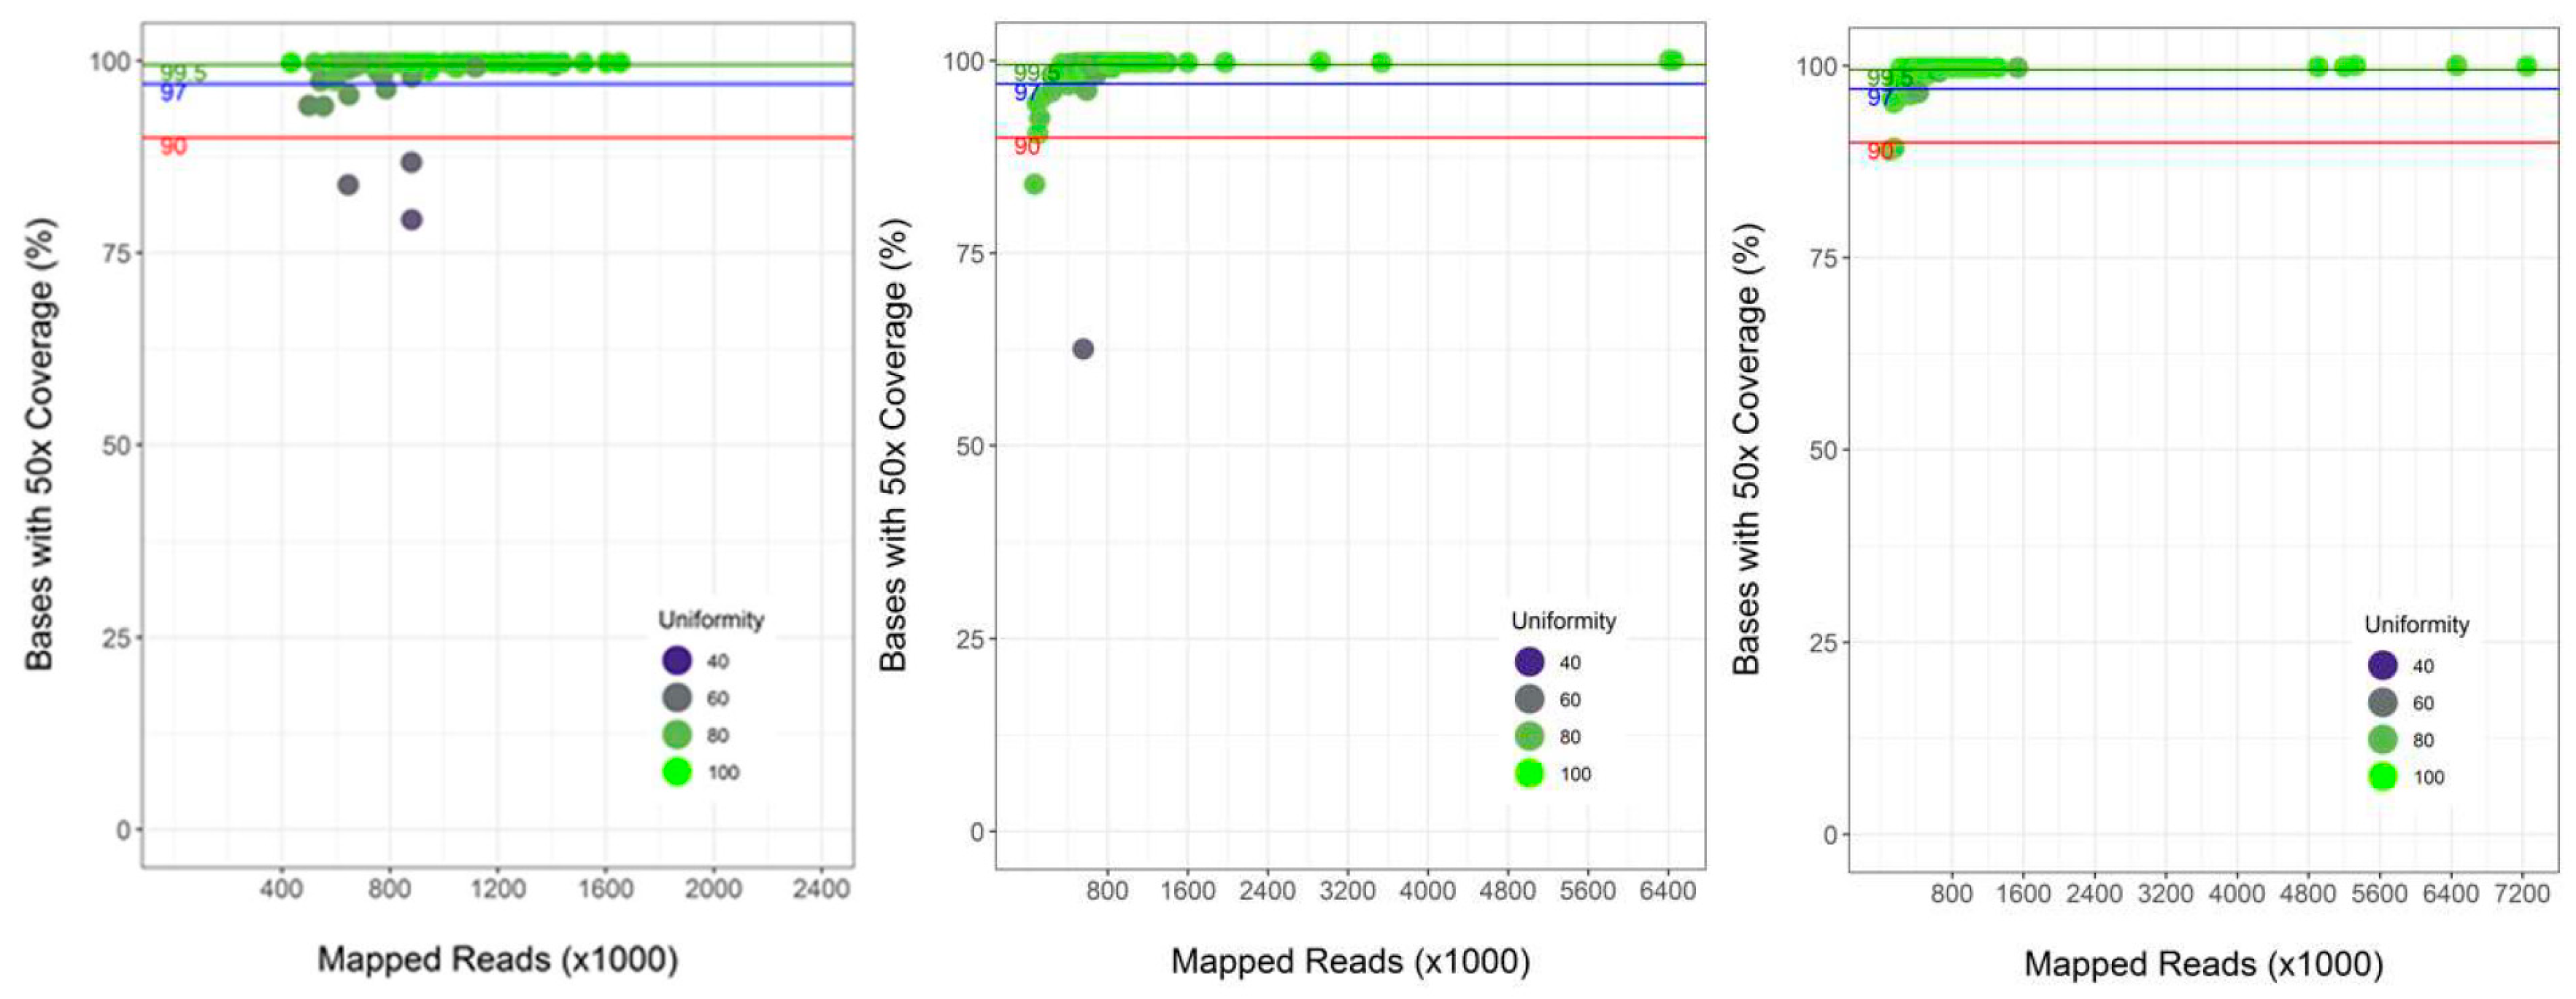
Task: Click the 80 uniformity swatch in middle chart legend
Action: (1529, 736)
